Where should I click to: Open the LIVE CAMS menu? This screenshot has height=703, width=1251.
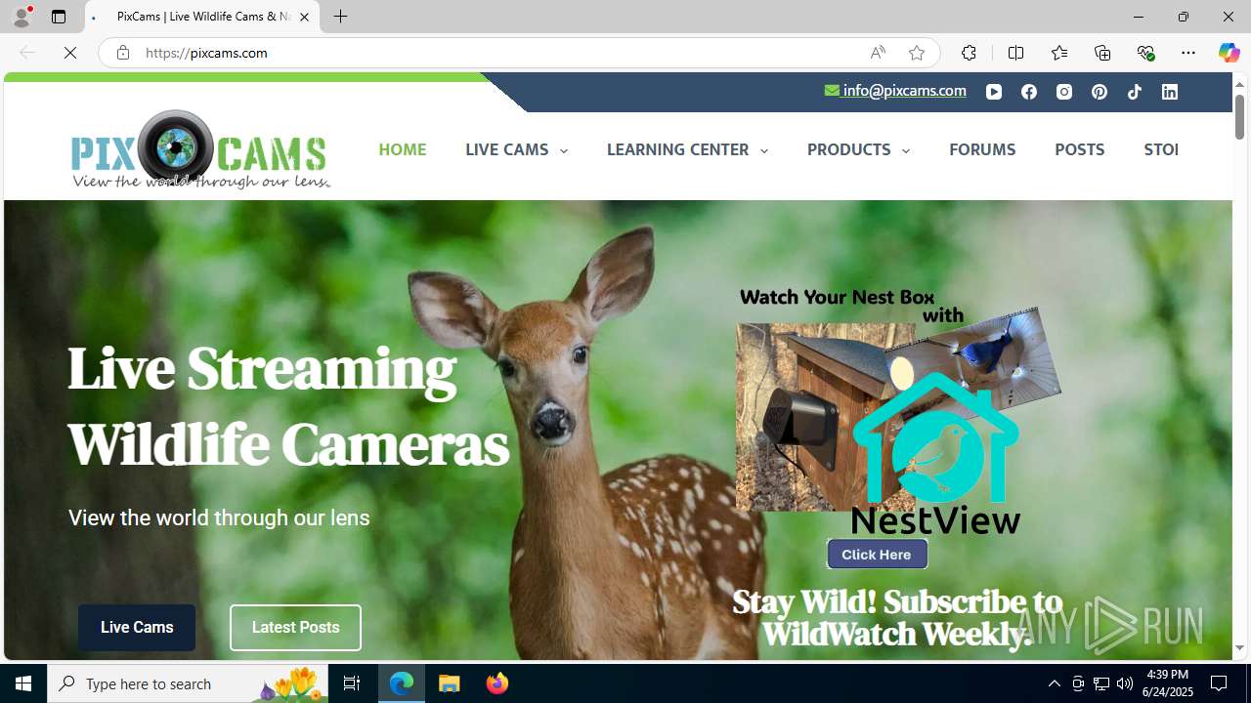(x=506, y=149)
